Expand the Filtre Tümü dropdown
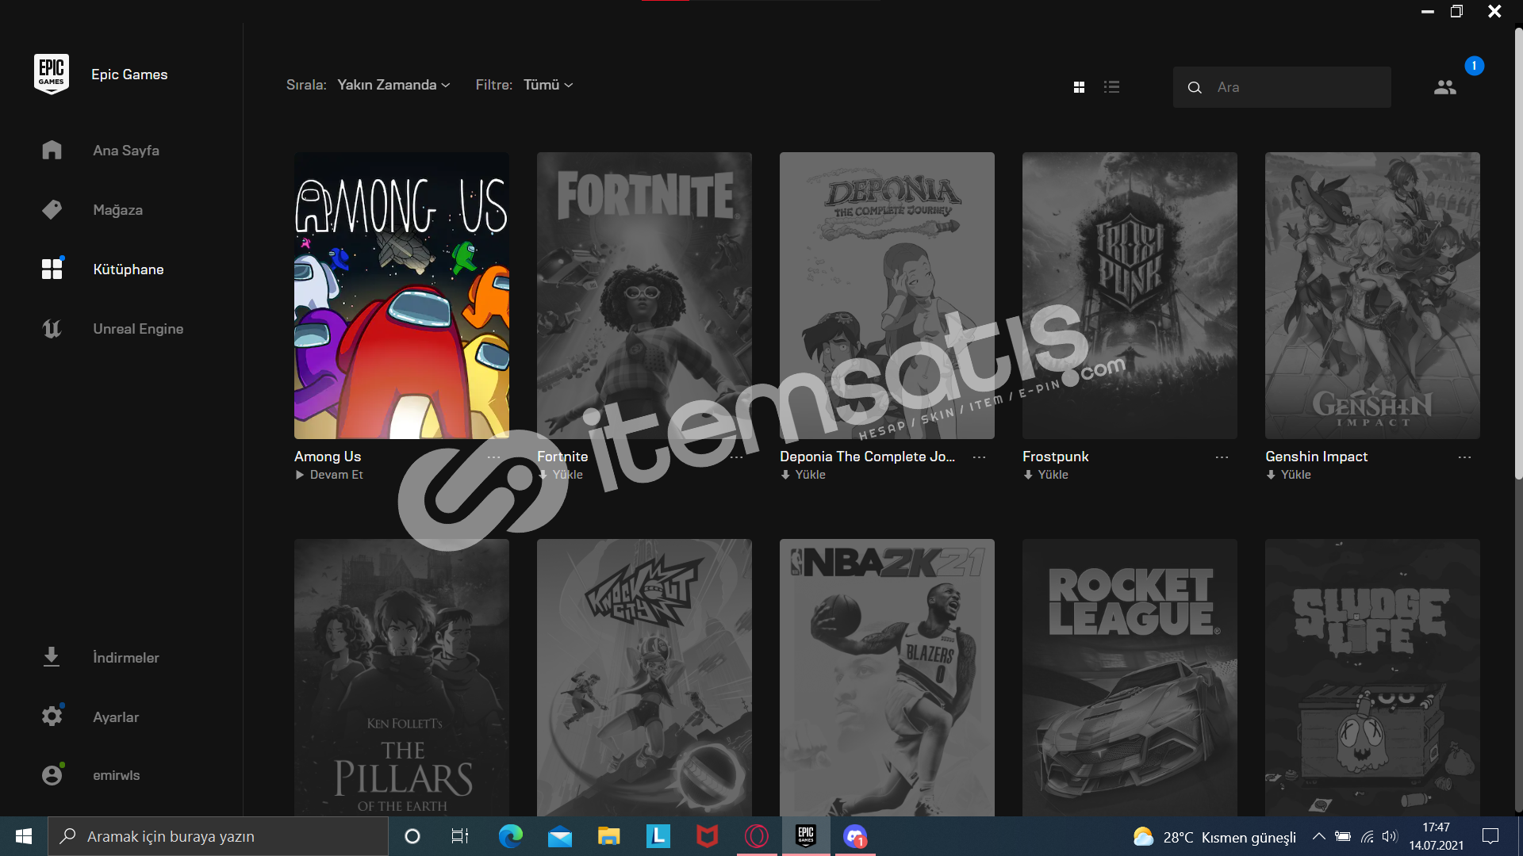1523x856 pixels. click(x=547, y=85)
